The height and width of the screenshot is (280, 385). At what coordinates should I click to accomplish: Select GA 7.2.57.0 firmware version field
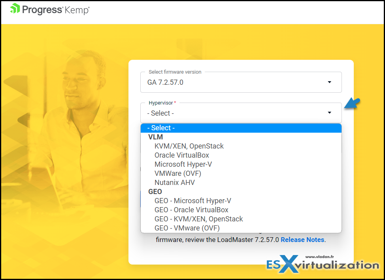(241, 82)
